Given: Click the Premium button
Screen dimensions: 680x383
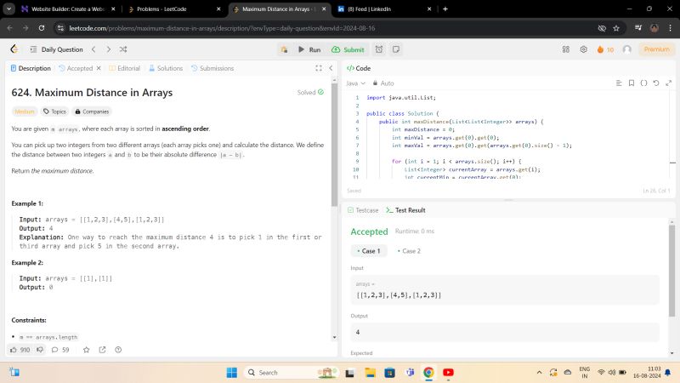Looking at the screenshot, I should click(x=655, y=49).
